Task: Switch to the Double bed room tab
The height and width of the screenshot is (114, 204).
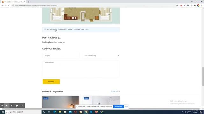Action: click(13, 2)
